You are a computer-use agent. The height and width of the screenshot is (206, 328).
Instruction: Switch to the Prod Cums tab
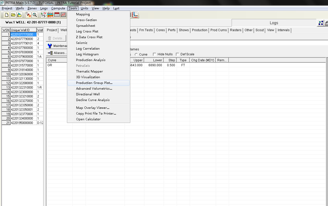point(219,30)
